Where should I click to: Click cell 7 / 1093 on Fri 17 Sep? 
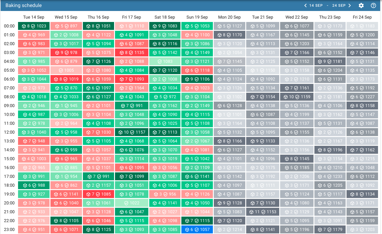(x=132, y=79)
